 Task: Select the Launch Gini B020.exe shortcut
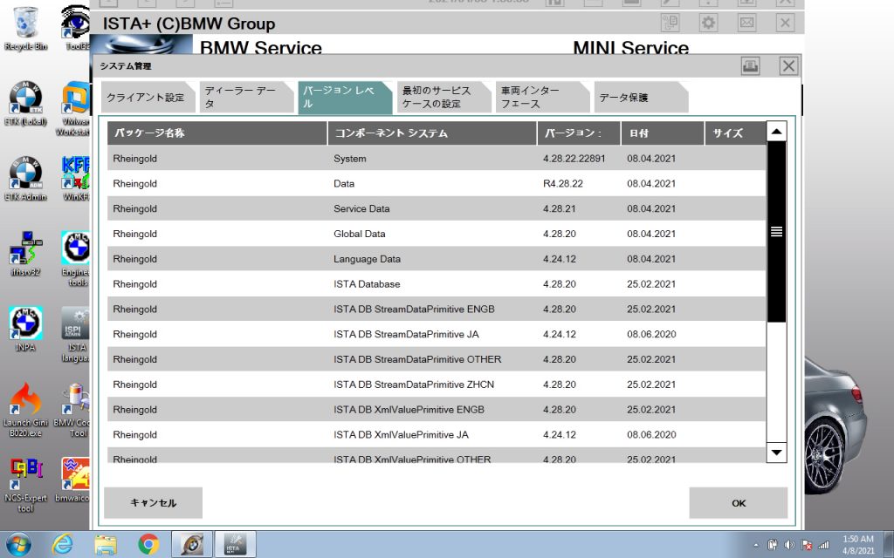25,409
